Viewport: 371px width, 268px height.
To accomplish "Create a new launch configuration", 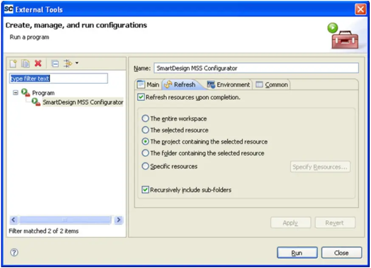I will coord(14,63).
